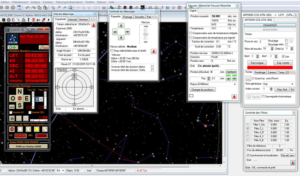The height and width of the screenshot is (176, 300).
Task: Slew east with the E button in EQMOD
Action: click(x=27, y=99)
